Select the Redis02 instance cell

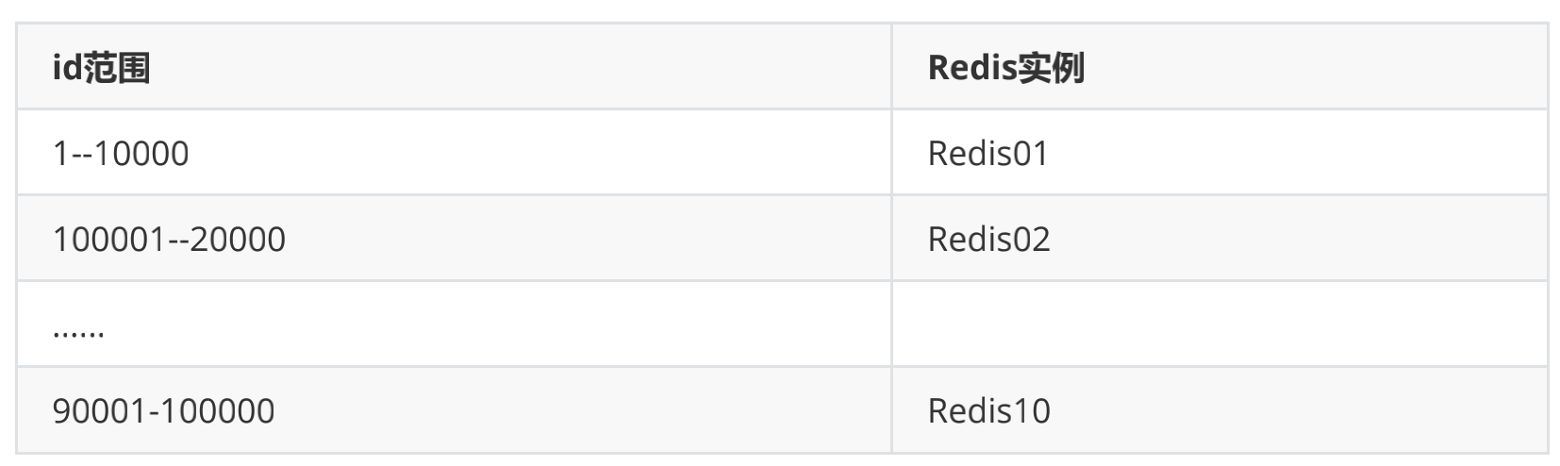pos(988,239)
